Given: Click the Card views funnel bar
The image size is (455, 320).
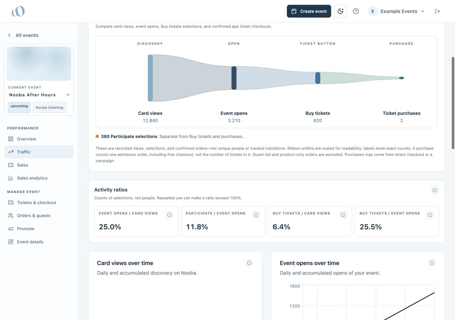Looking at the screenshot, I should point(150,78).
